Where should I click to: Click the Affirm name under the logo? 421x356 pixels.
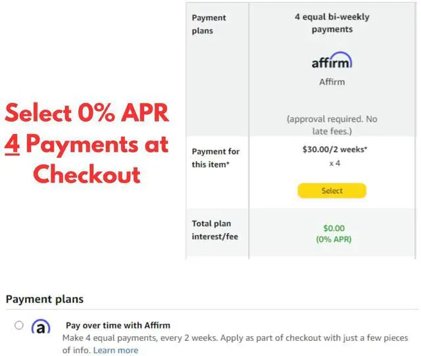pos(332,82)
